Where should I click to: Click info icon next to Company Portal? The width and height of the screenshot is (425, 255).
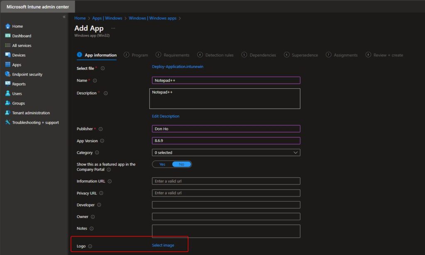click(109, 170)
